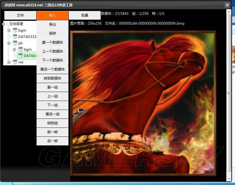Select the highlighted 导入 menu item
Image resolution: width=235 pixels, height=185 pixels.
[53, 15]
